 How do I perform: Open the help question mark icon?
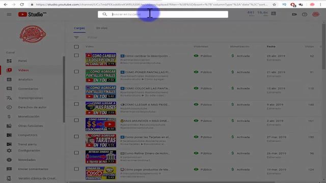[305, 14]
